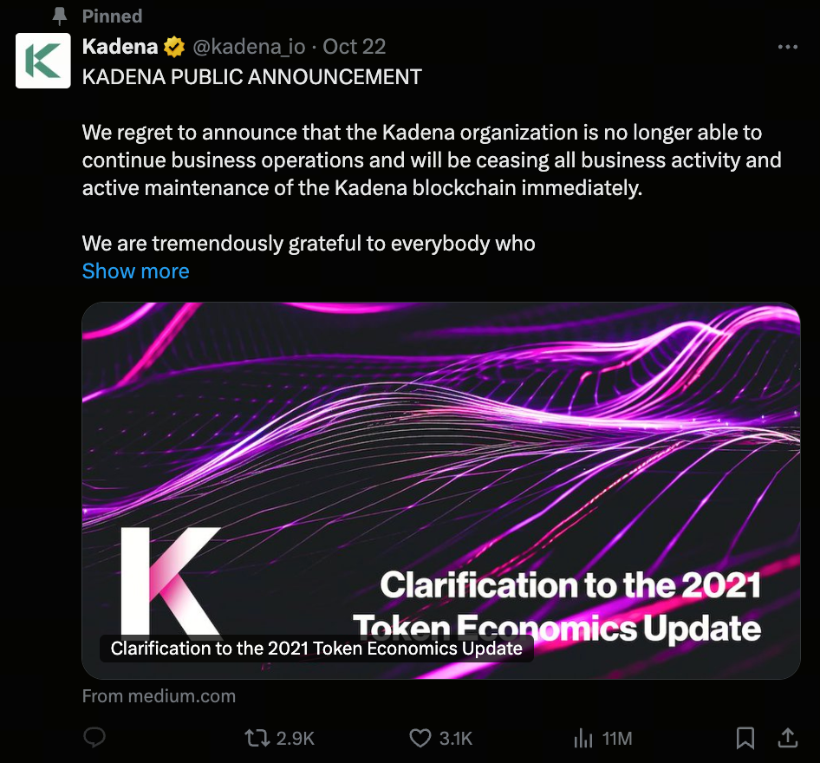Click the Pinned label text
The width and height of the screenshot is (820, 763).
(x=112, y=16)
